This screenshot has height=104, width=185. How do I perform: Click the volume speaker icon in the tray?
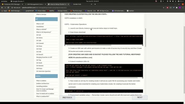tap(173, 1)
